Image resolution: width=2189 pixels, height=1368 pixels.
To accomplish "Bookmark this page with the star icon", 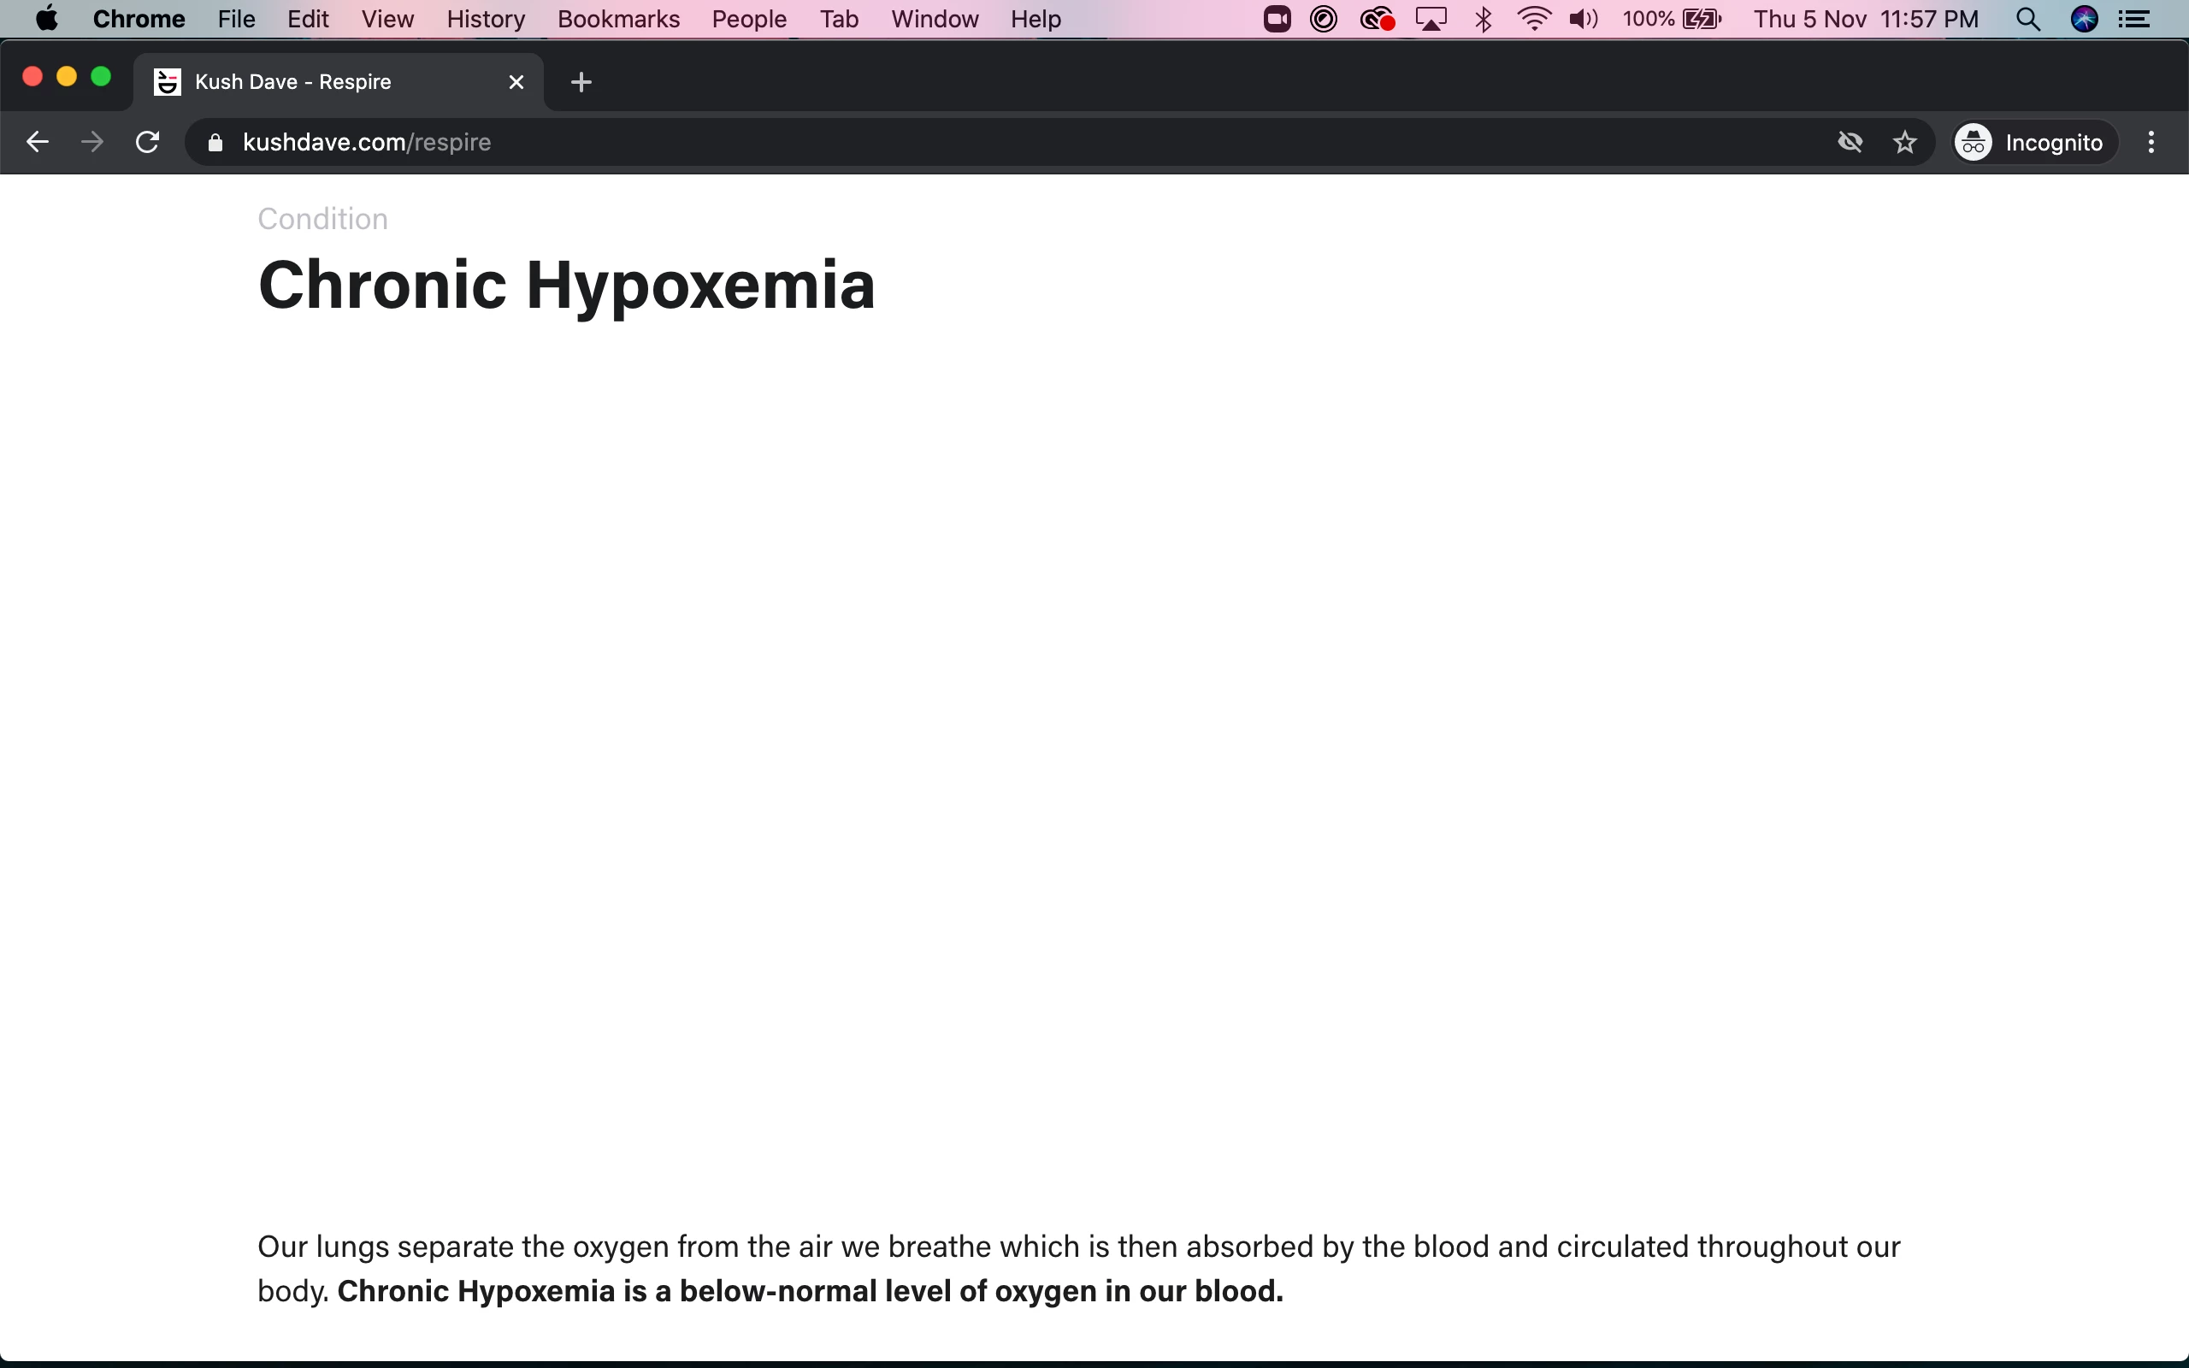I will point(1905,142).
